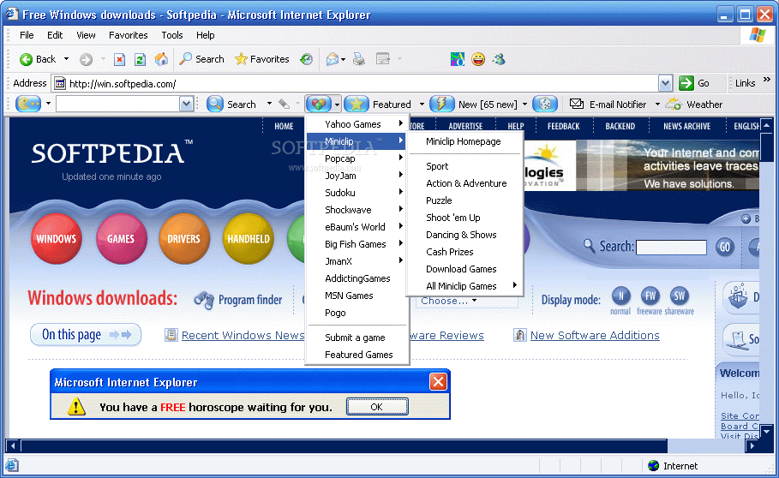Click the Featured star icon

(357, 104)
